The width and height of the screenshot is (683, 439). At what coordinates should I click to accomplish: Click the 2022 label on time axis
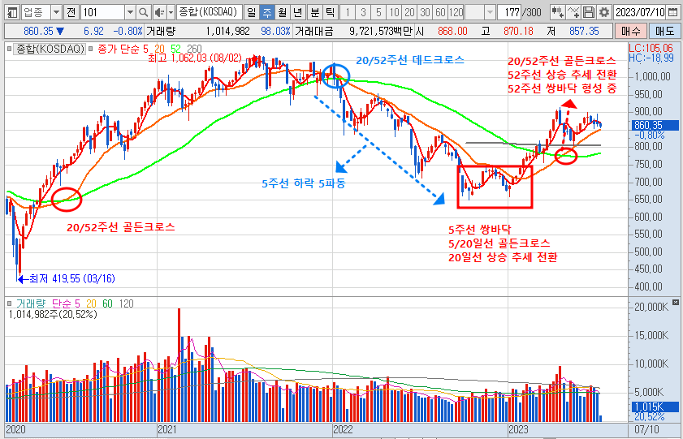pyautogui.click(x=343, y=430)
